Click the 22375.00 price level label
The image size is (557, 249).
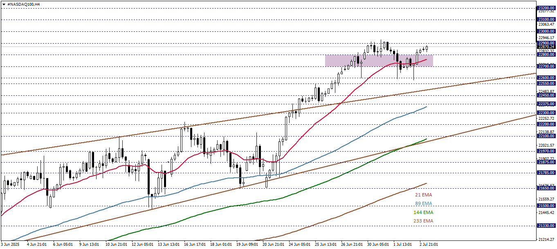coord(546,104)
